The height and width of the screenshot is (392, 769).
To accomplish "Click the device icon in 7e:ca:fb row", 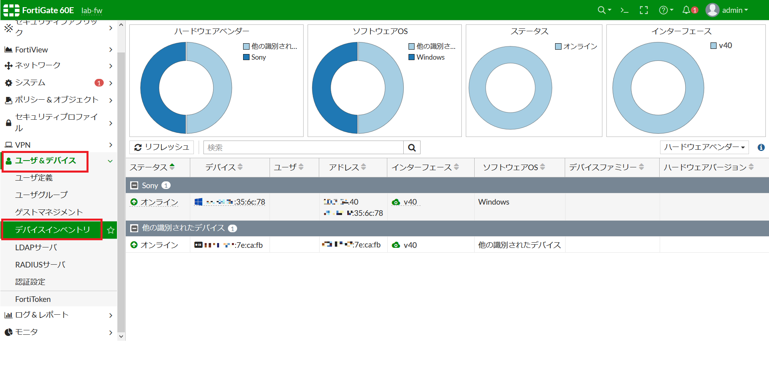I will click(x=198, y=245).
